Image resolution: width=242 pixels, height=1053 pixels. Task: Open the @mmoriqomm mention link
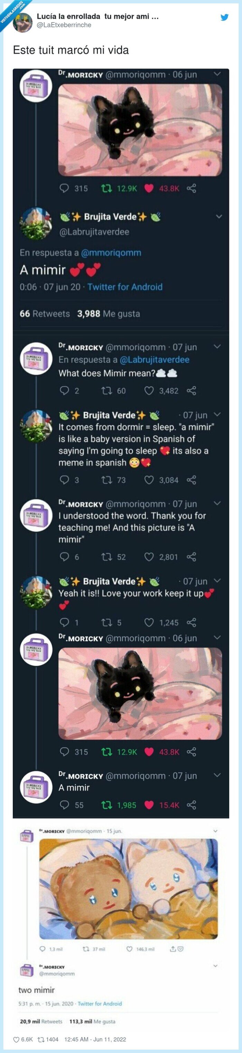point(111,253)
